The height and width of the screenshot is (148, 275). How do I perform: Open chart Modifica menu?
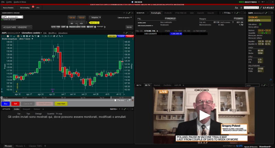click(x=52, y=33)
